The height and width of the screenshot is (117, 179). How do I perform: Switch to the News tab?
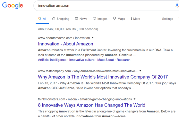[x=81, y=19]
